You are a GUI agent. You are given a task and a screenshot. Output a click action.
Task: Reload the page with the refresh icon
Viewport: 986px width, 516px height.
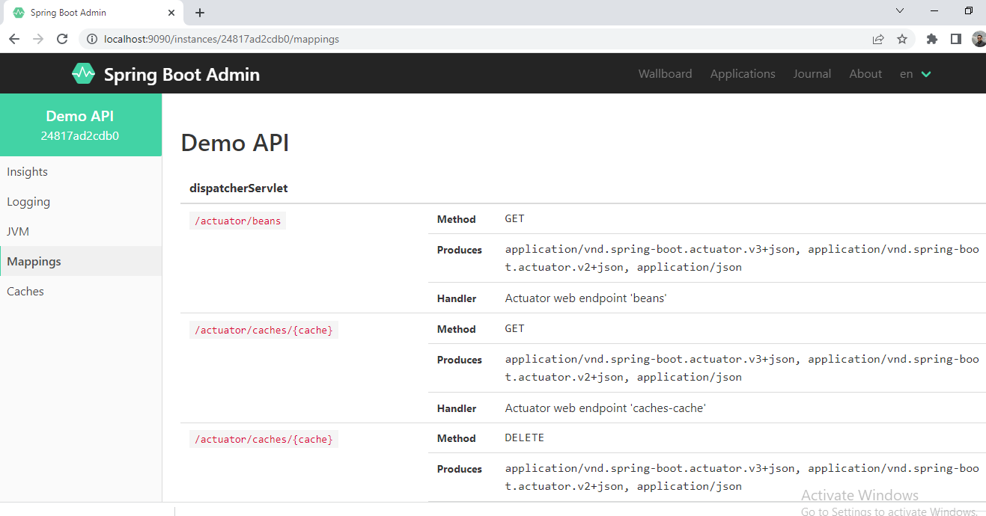[x=63, y=39]
